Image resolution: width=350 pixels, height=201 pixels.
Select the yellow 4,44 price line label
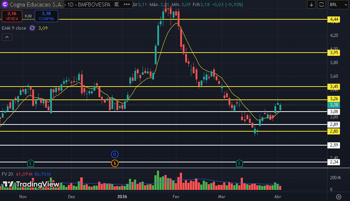334,19
